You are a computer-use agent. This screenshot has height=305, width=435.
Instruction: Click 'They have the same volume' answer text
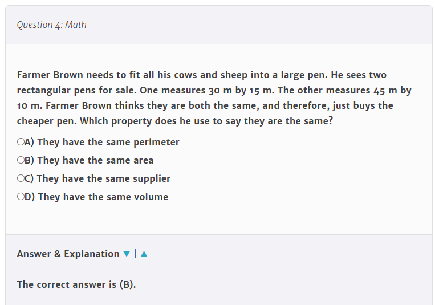[x=103, y=197]
